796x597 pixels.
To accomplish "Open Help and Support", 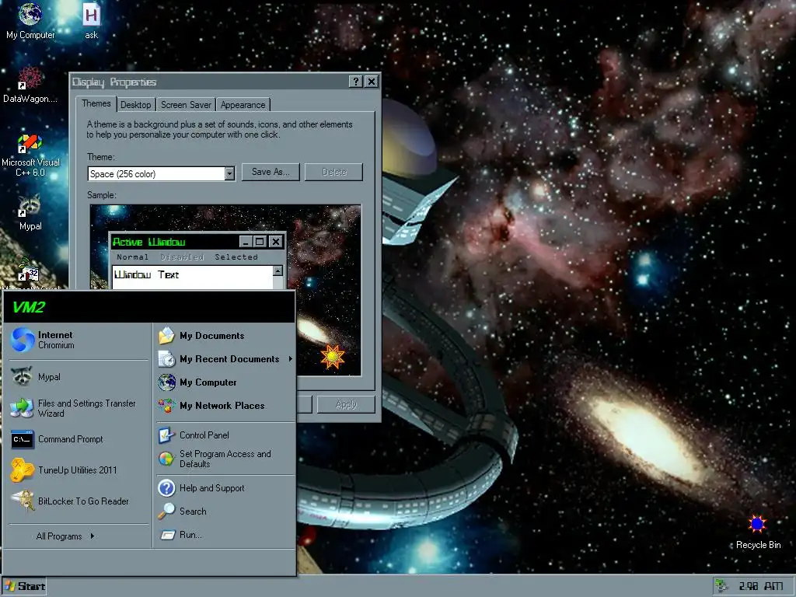I will (225, 488).
